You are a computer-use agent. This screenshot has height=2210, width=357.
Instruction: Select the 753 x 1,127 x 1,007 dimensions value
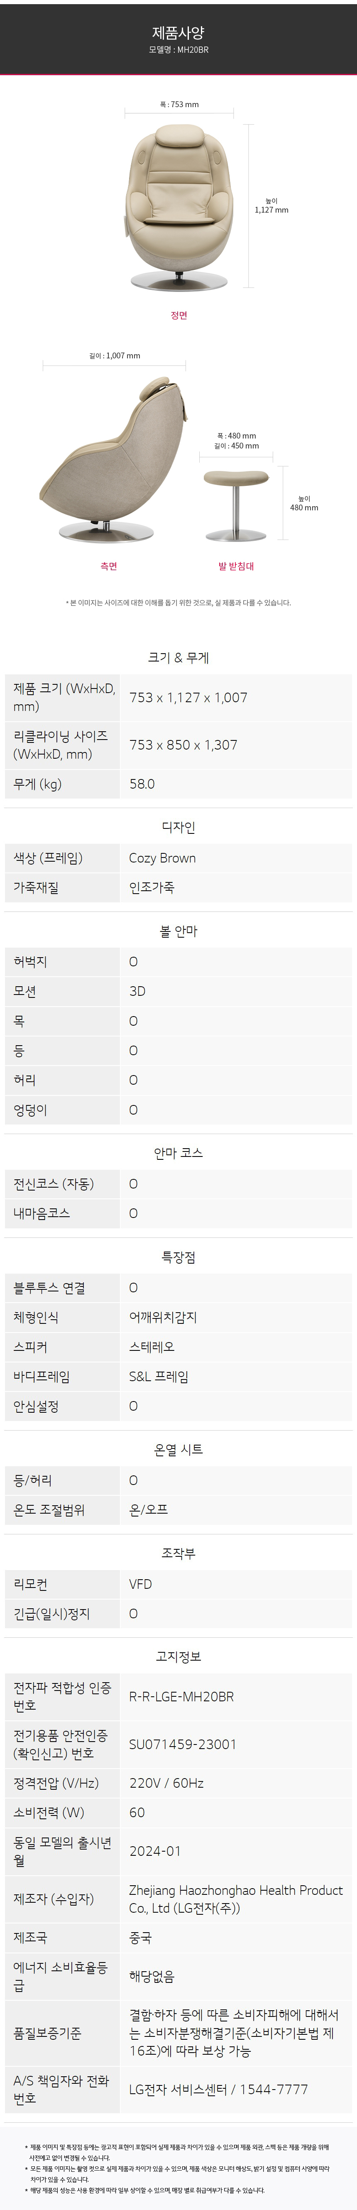tap(188, 698)
